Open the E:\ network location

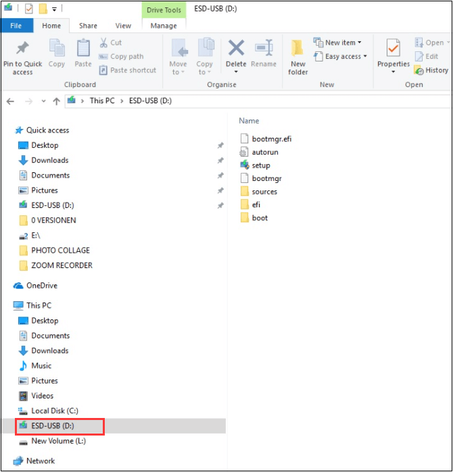(30, 236)
